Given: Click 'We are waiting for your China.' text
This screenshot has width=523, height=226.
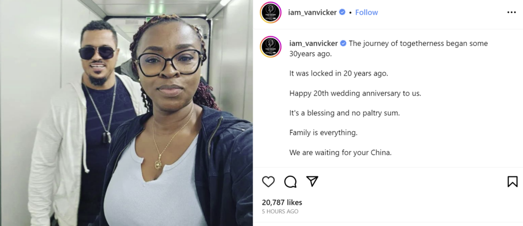Looking at the screenshot, I should click(x=340, y=152).
